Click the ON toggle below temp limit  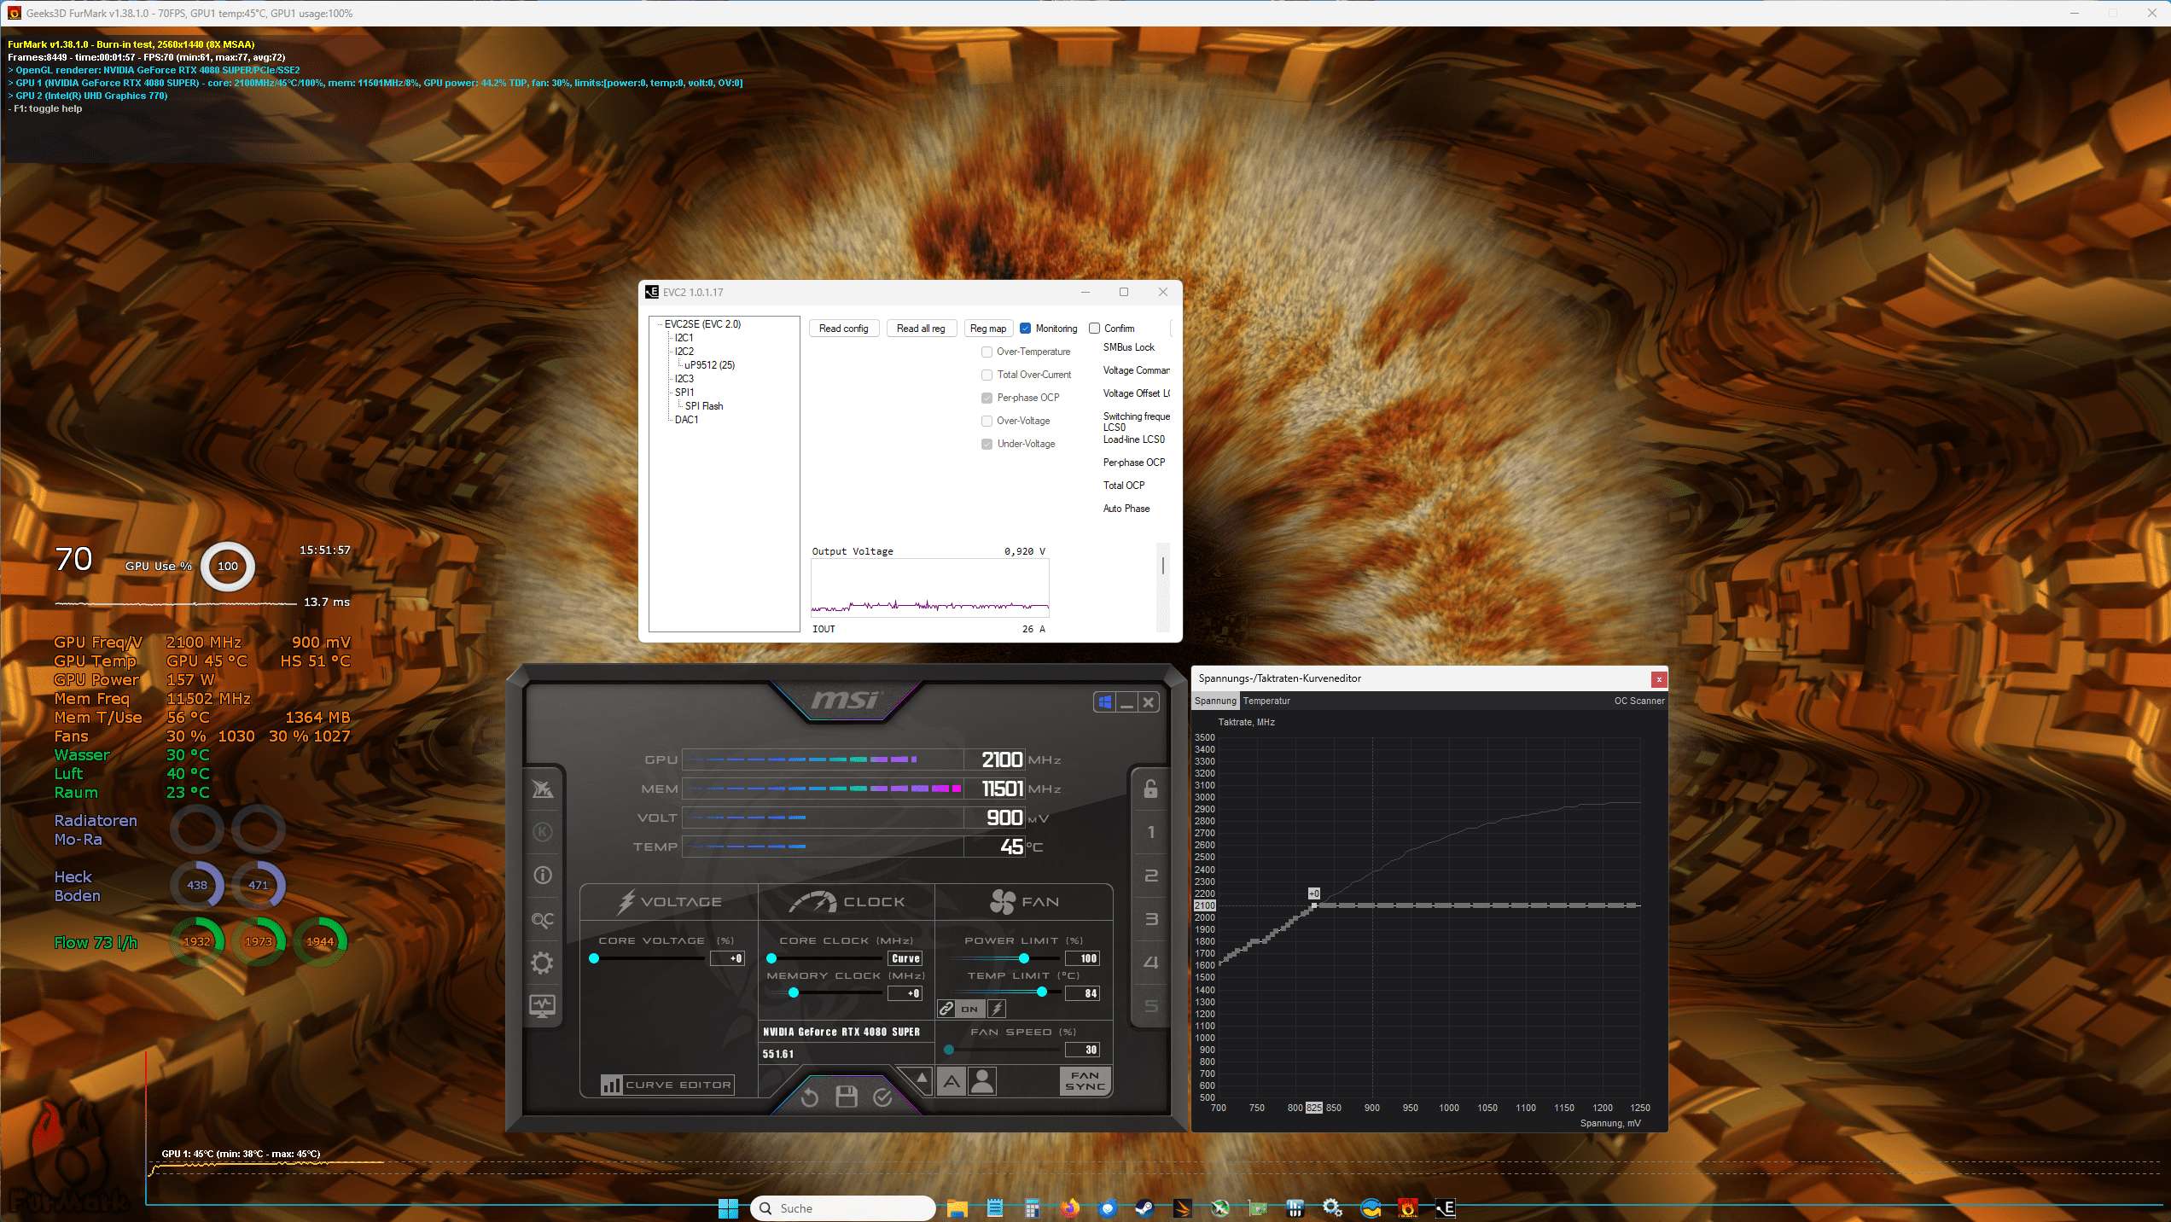[x=969, y=1009]
